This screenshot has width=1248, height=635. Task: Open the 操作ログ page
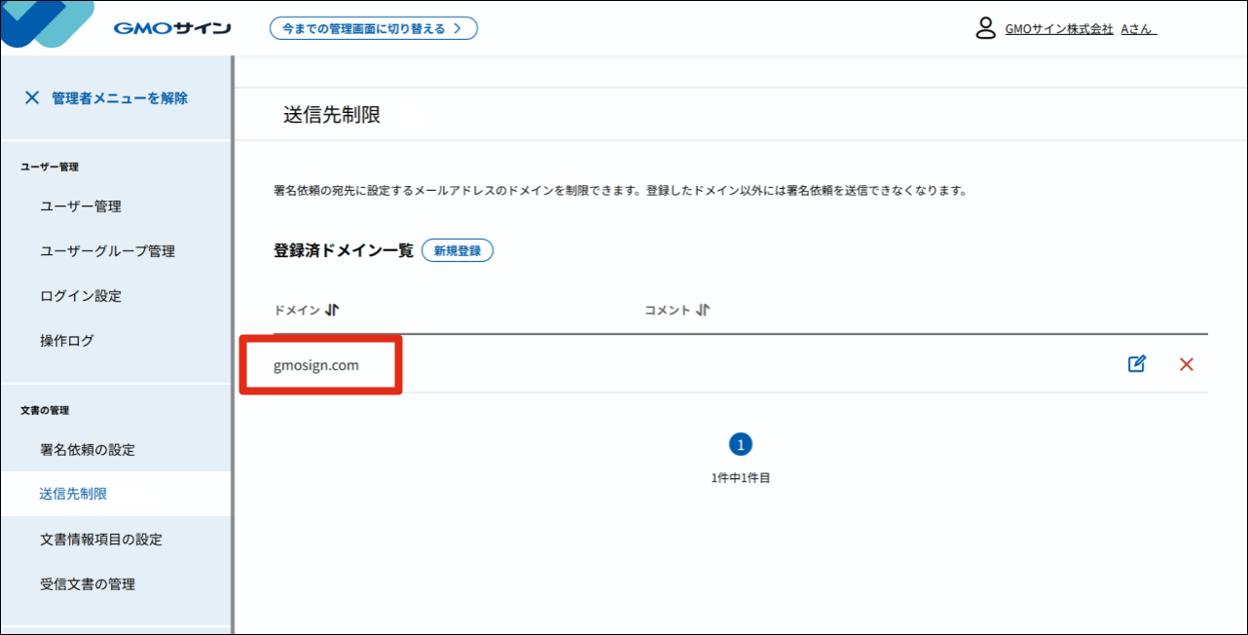[x=67, y=341]
